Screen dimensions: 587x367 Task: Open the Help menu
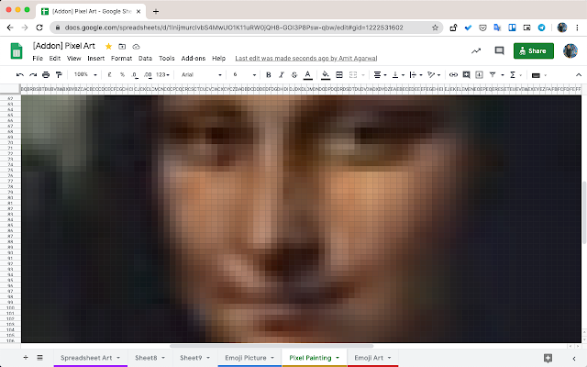(x=218, y=59)
